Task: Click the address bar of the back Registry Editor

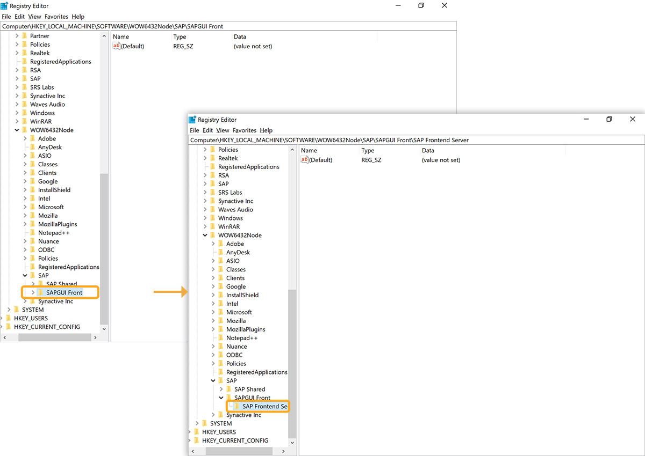Action: coord(228,26)
